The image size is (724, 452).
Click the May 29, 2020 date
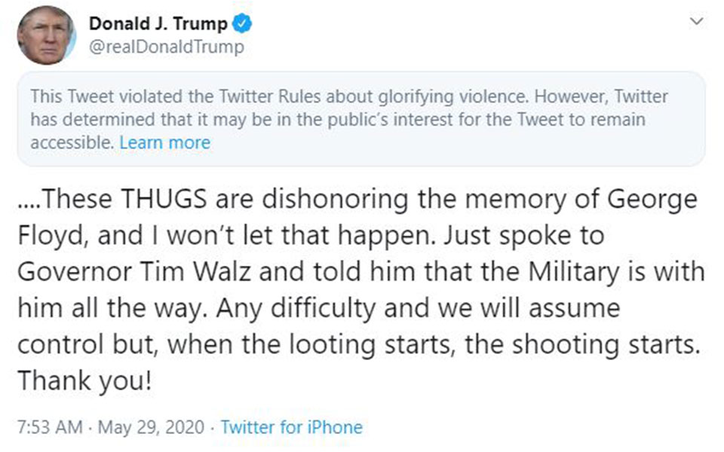149,427
